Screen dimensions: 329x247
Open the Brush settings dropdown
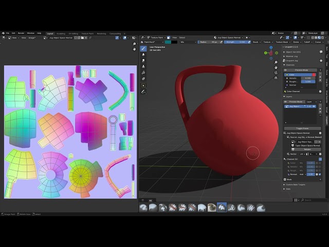click(257, 42)
